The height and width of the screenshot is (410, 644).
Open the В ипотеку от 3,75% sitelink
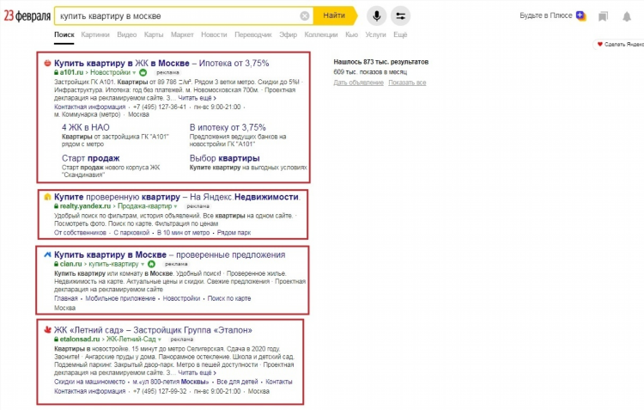tap(228, 127)
